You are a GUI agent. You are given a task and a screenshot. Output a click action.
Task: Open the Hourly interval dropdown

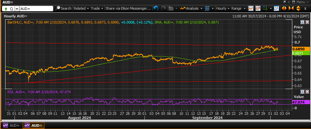point(223,8)
